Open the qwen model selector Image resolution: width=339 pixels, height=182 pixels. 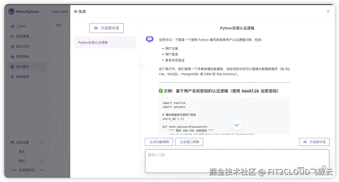click(306, 168)
